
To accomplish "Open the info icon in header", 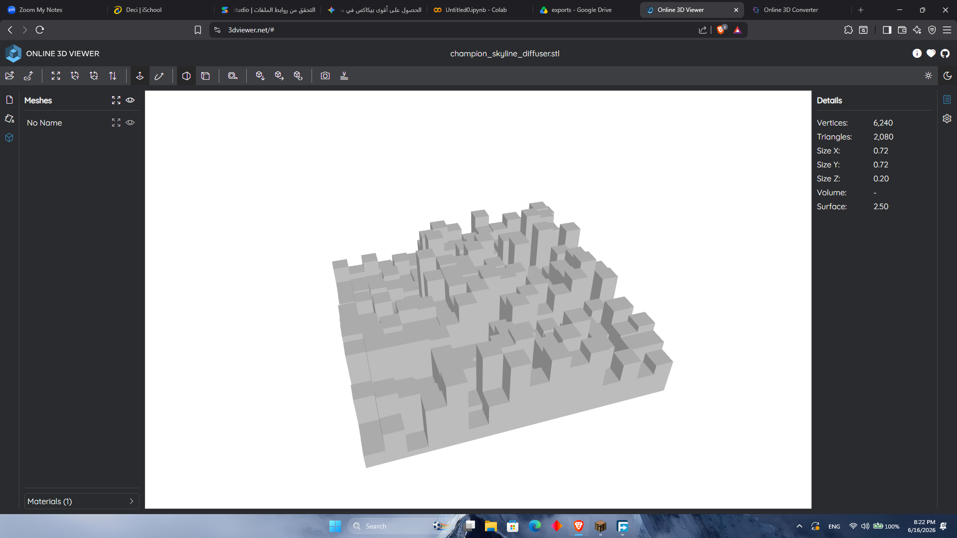I will [x=917, y=53].
